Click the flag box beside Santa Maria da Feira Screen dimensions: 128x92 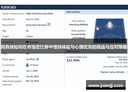coord(49,24)
